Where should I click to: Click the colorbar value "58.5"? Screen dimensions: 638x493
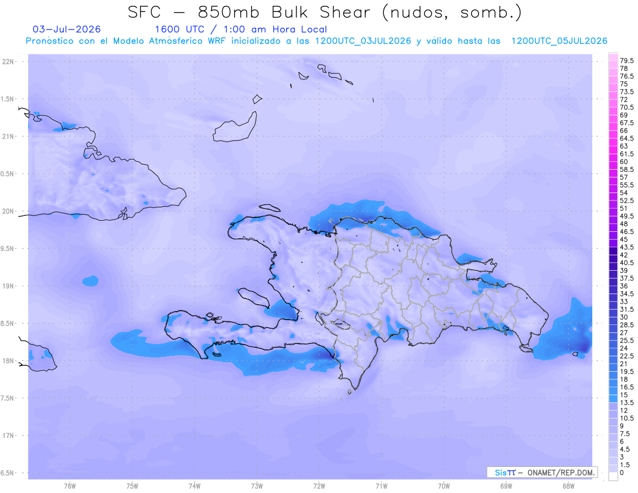click(627, 169)
